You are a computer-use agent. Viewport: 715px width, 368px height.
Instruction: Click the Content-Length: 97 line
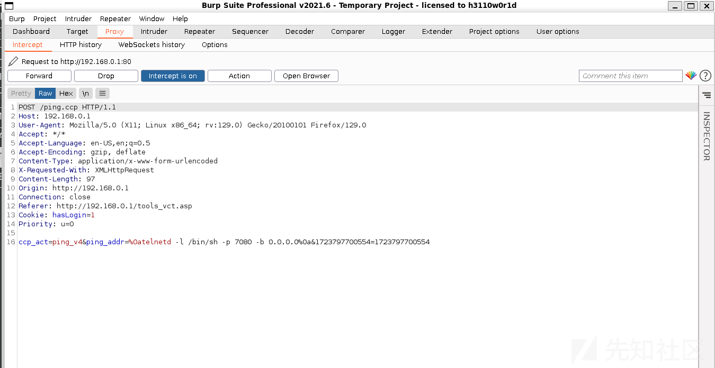57,179
